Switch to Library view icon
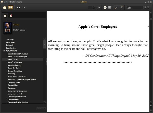Image resolution: width=153 pixels, height=113 pixels. [x=5, y=7]
